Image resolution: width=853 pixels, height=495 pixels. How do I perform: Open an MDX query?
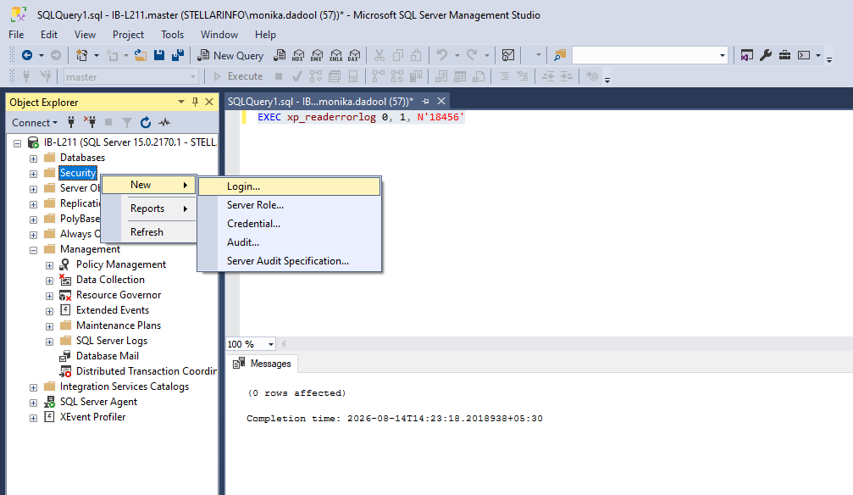point(298,55)
